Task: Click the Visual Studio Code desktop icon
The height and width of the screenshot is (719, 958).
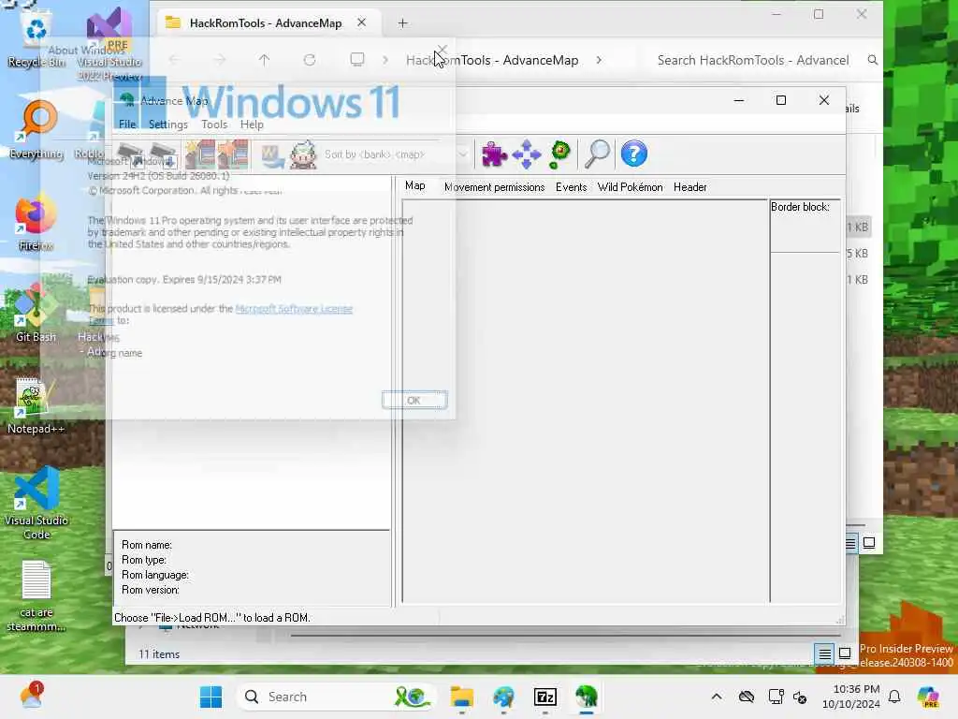Action: coord(36,503)
